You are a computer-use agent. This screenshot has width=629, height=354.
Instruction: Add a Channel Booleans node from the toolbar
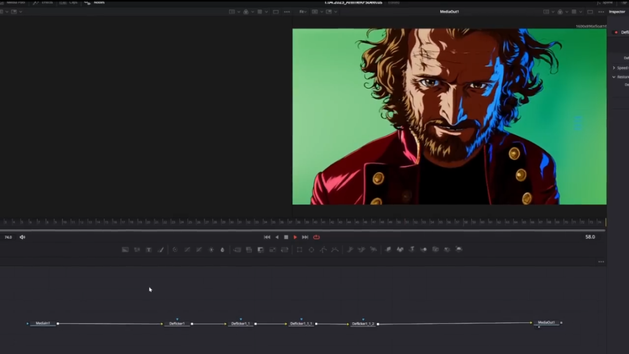click(249, 249)
